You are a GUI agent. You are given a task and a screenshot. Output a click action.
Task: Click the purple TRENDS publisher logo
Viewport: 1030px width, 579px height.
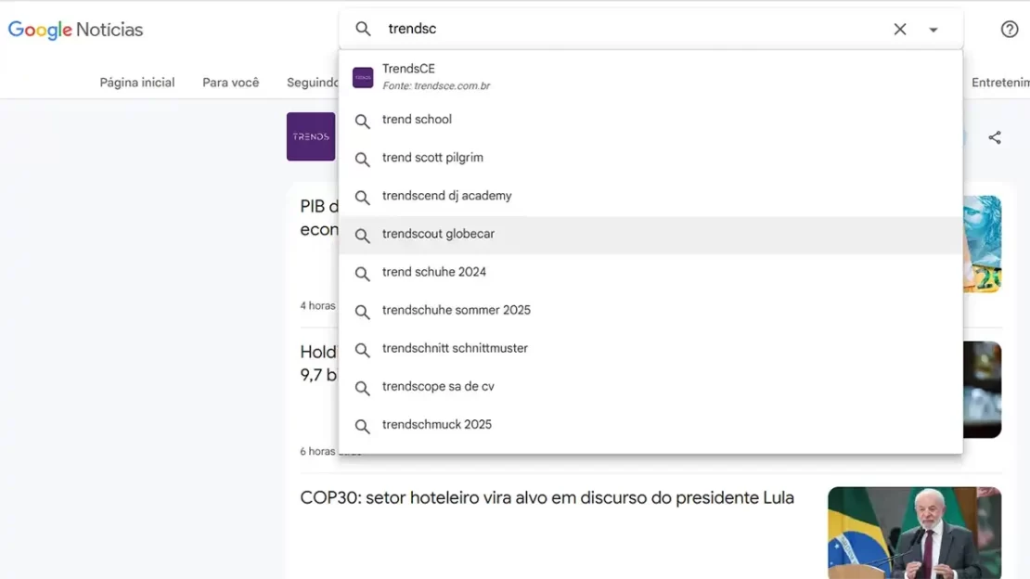coord(311,136)
